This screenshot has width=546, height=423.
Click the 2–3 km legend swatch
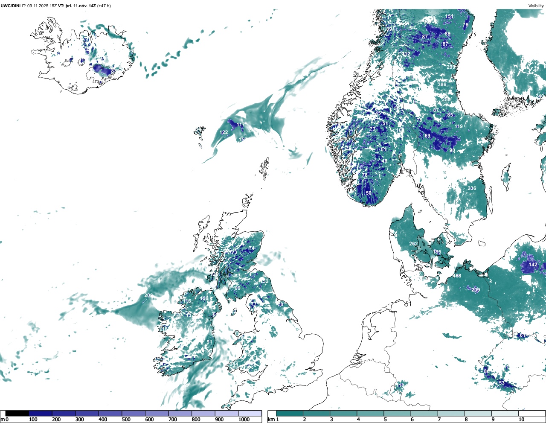point(317,413)
